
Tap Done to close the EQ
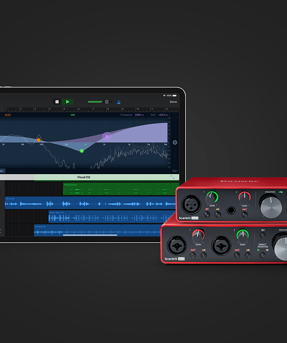tap(173, 102)
